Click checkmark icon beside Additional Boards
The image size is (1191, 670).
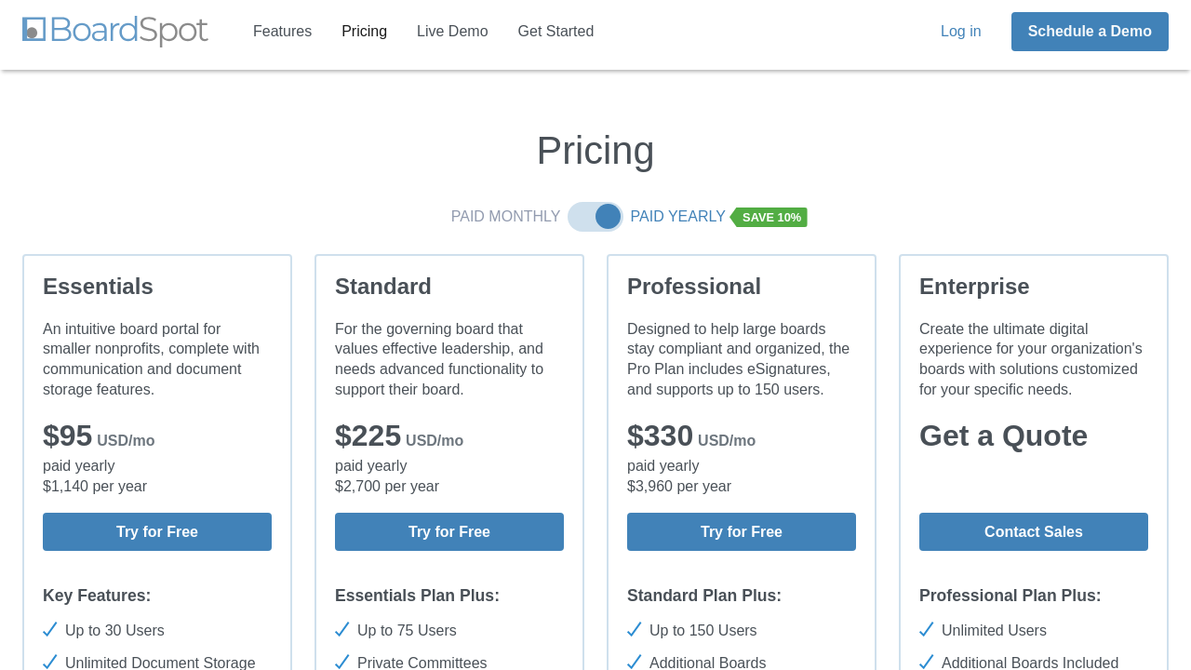click(635, 662)
